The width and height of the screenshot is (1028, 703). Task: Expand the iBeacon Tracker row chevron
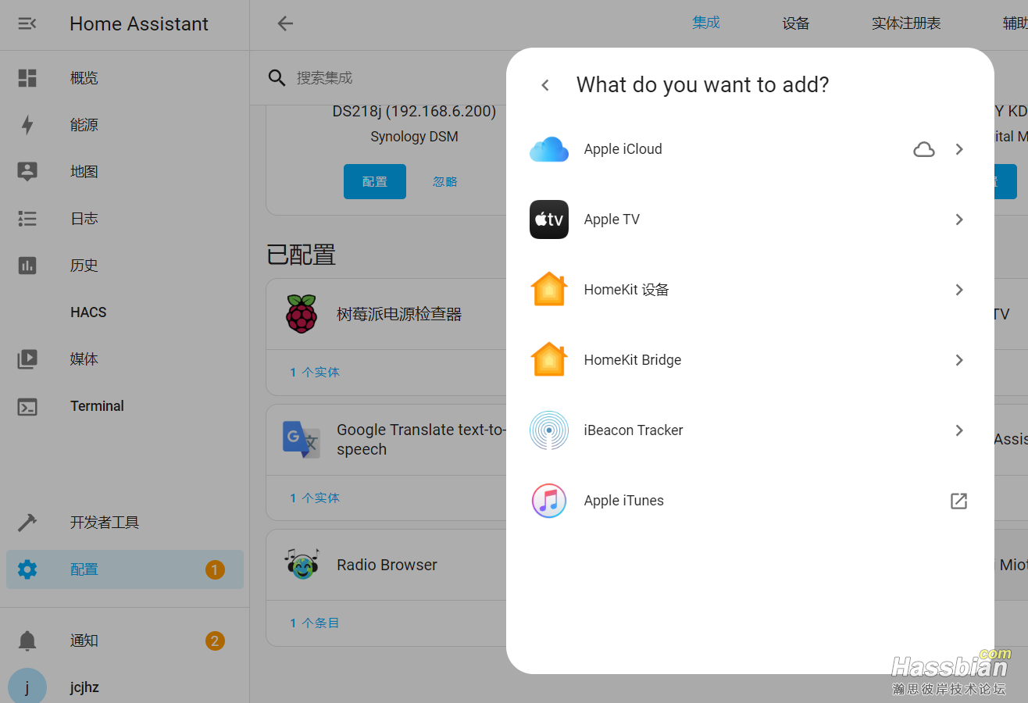coord(959,430)
